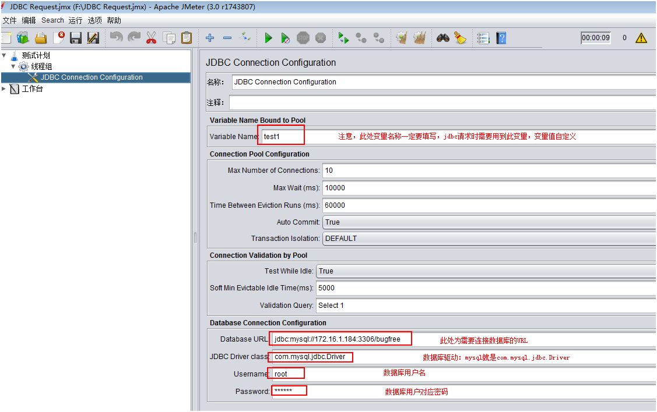Click the Save test plan icon
657x412 pixels.
tap(76, 38)
